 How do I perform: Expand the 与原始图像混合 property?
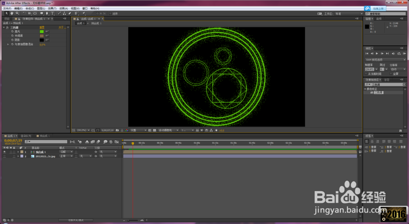pyautogui.click(x=8, y=44)
